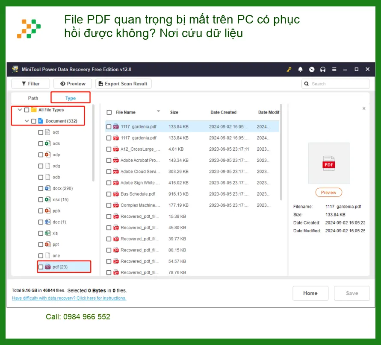Screen dimensions: 381x345
Task: Open the data recovery instructions link
Action: (x=69, y=298)
